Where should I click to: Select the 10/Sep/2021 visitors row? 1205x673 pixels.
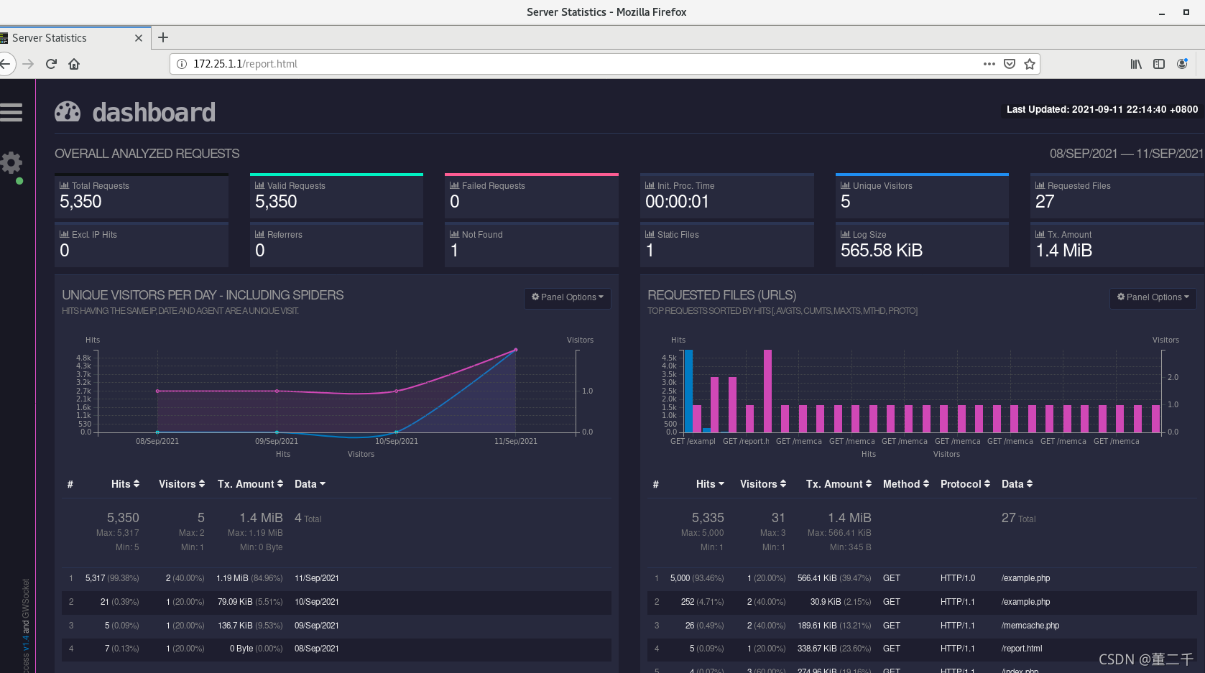(x=336, y=602)
